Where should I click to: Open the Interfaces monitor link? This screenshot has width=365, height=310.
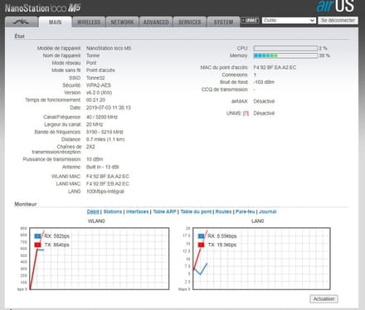(137, 211)
